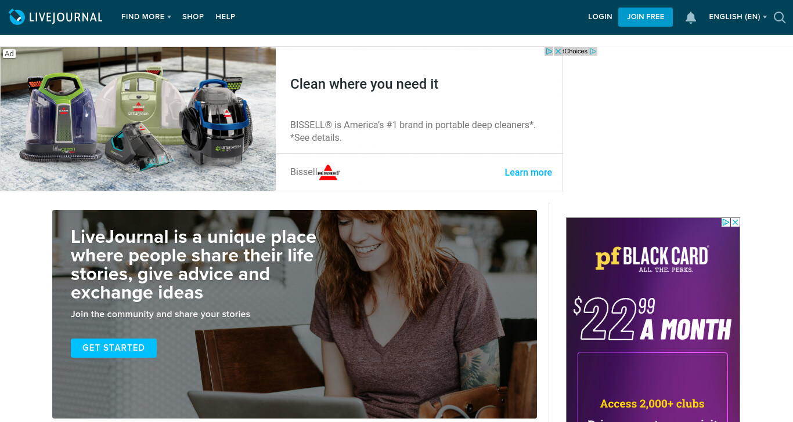Screen dimensions: 793x422
Task: Close the Bissell banner ad with X
Action: [558, 51]
